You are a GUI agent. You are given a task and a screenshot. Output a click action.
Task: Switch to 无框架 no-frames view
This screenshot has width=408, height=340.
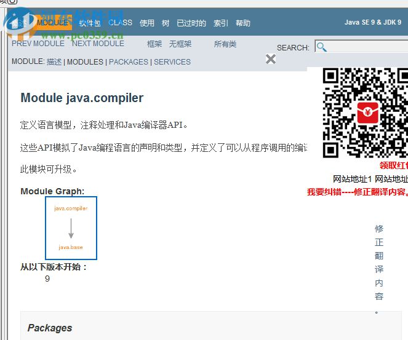180,44
